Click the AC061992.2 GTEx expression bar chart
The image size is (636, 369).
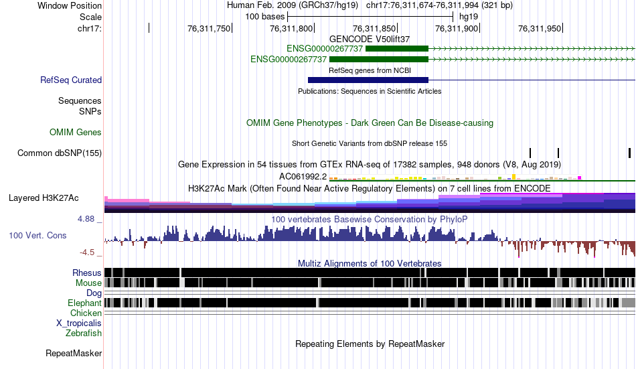click(x=455, y=177)
